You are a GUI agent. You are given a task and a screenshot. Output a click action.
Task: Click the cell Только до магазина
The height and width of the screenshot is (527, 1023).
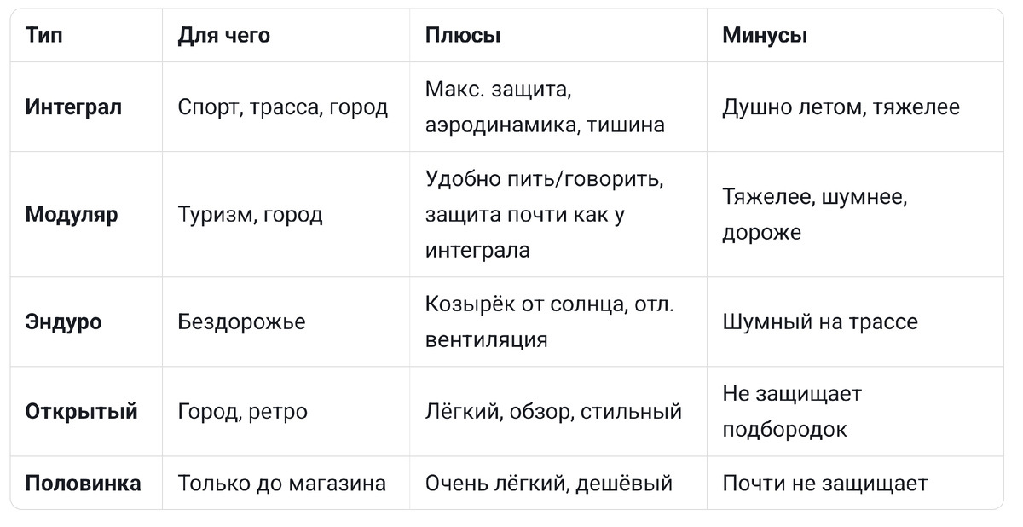282,484
